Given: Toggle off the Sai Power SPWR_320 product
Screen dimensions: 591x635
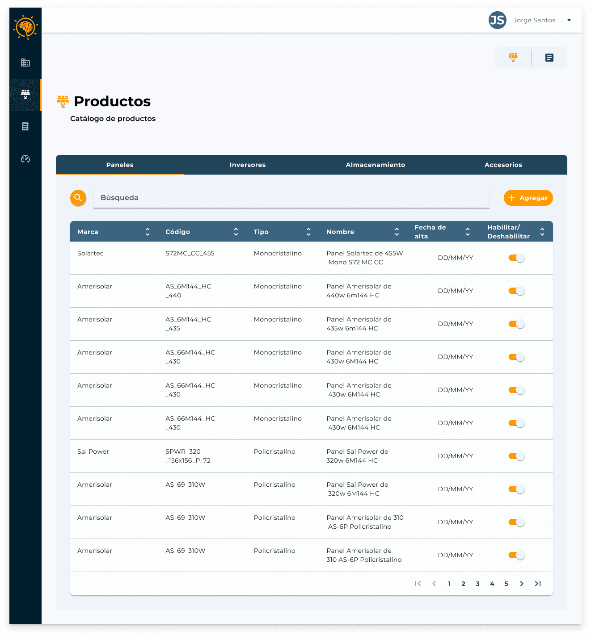Looking at the screenshot, I should pos(516,456).
